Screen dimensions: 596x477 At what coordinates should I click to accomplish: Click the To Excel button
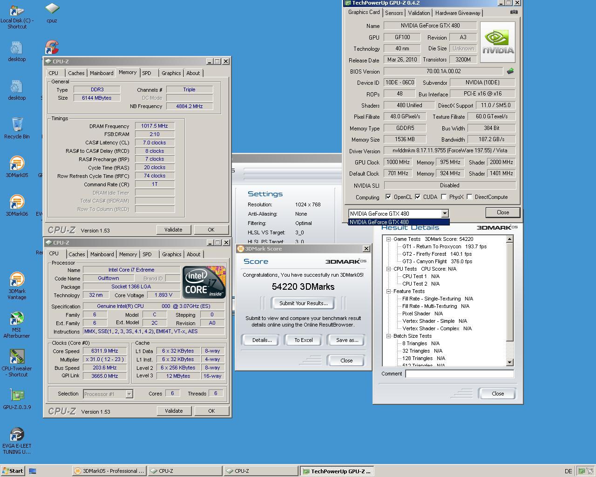(304, 340)
